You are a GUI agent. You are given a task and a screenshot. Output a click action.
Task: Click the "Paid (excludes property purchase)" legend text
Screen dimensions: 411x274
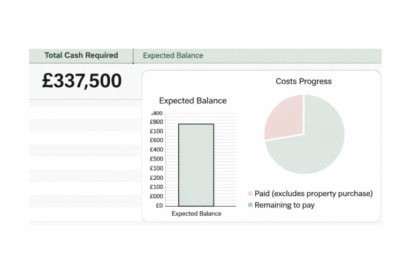314,194
